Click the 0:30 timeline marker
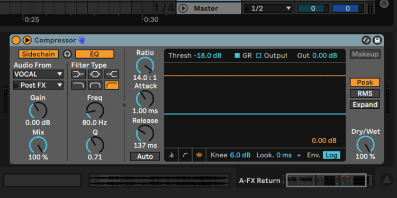Screen dimensions: 397x198 [x=151, y=20]
